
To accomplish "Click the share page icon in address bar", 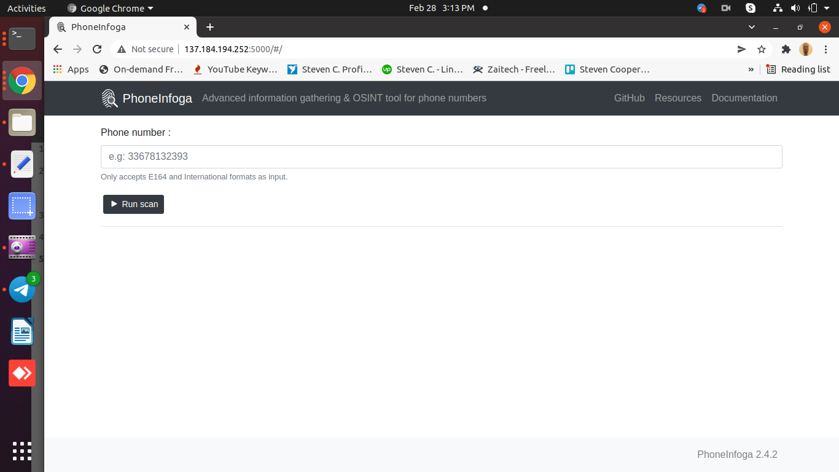I will tap(742, 49).
